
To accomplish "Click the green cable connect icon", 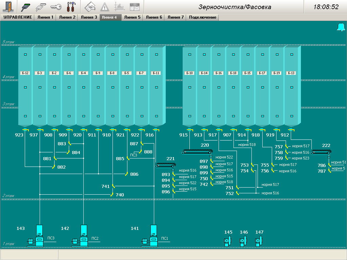I will coord(25,6).
